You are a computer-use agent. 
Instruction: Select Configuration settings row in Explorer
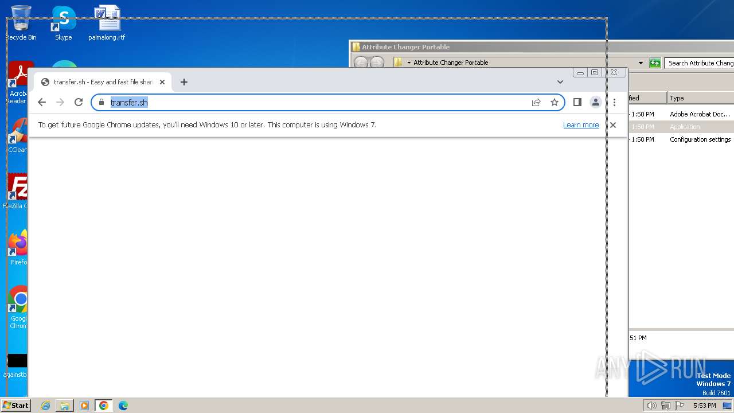681,139
